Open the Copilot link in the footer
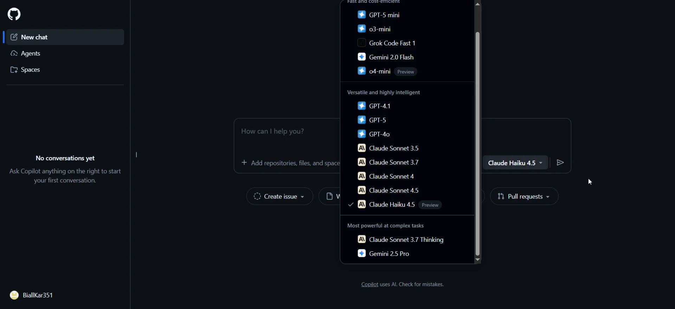The image size is (675, 309). pos(370,284)
